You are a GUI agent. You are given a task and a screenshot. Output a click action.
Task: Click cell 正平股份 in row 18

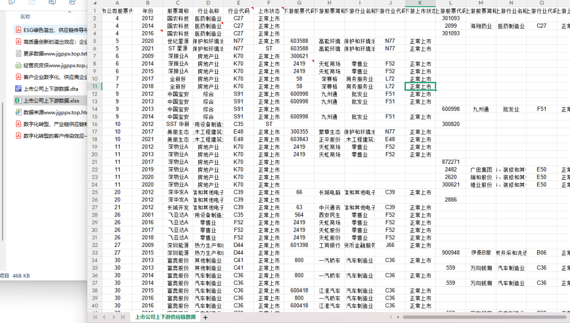[x=330, y=139]
